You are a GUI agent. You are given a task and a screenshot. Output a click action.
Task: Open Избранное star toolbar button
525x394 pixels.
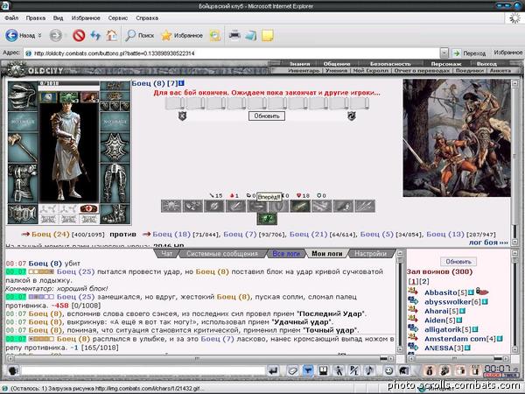pos(182,35)
